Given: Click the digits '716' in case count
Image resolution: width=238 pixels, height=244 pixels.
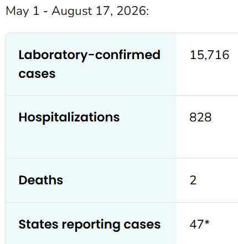Looking at the screenshot, I should click(218, 55).
